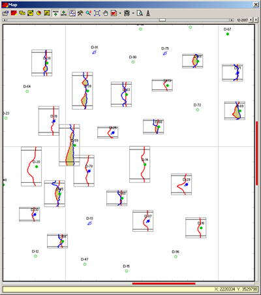
Task: Select well D-20 log plot on map
Action: point(31,166)
